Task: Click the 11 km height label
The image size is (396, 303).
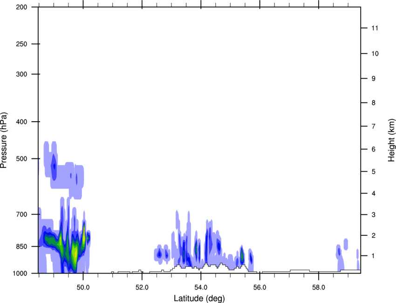Action: (x=375, y=28)
